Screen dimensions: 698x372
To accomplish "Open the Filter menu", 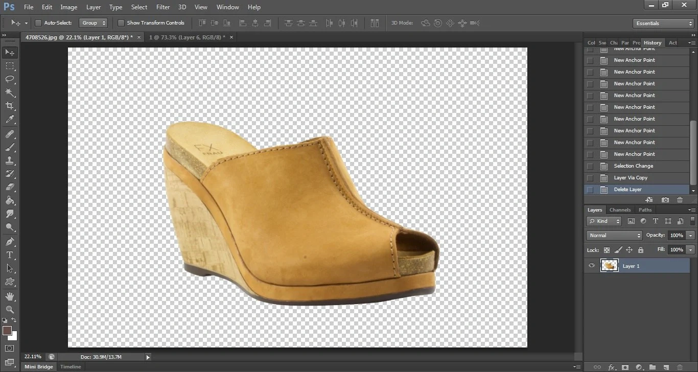I will click(162, 7).
